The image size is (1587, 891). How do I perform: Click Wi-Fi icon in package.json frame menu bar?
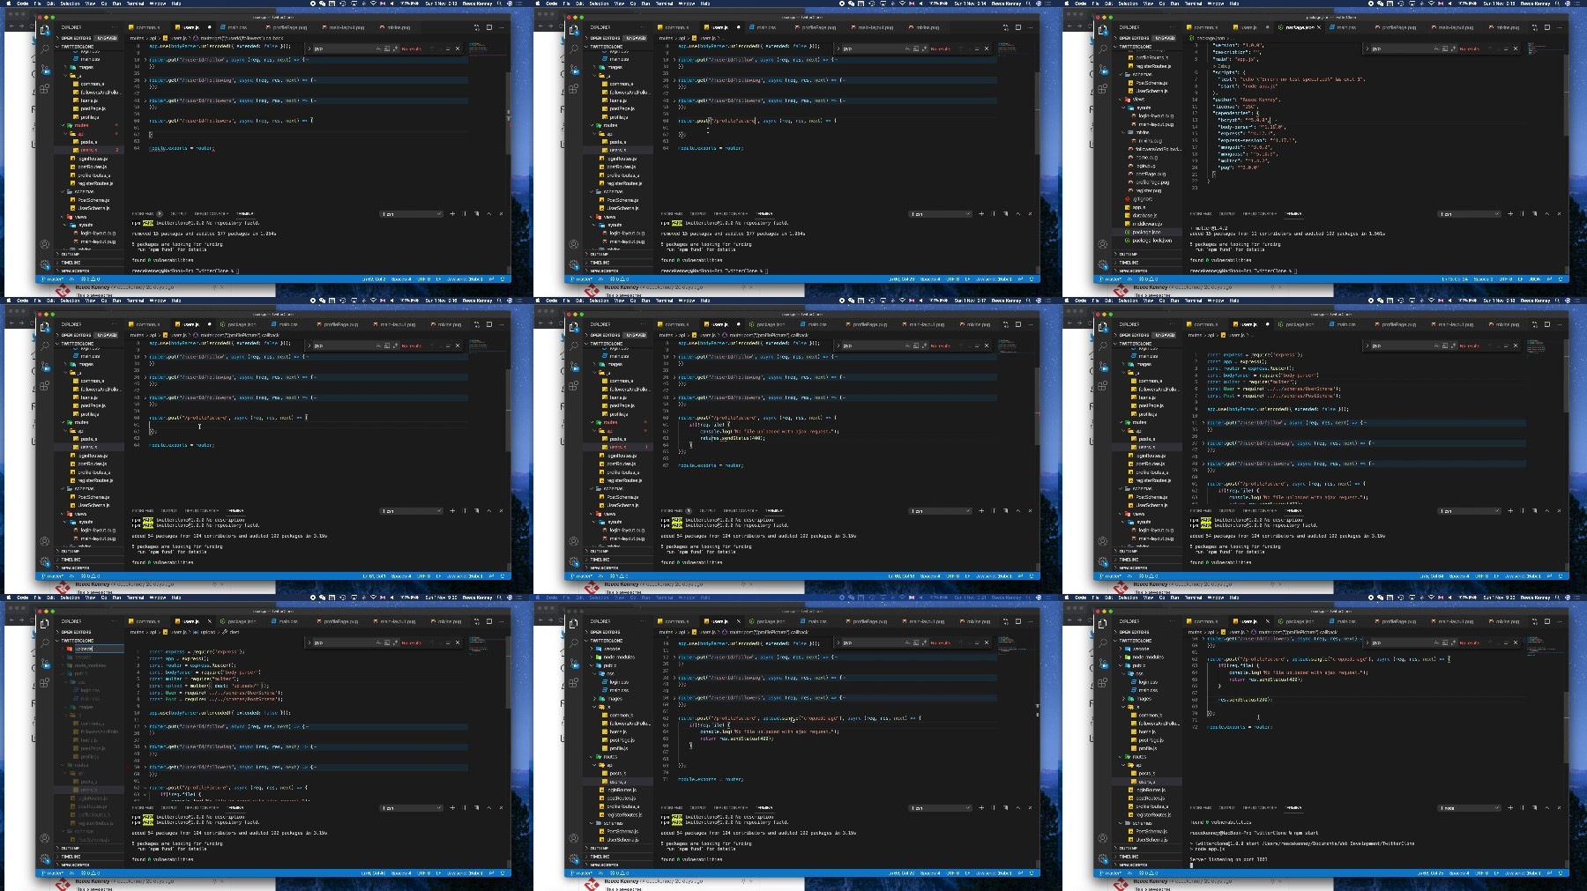(x=1431, y=4)
